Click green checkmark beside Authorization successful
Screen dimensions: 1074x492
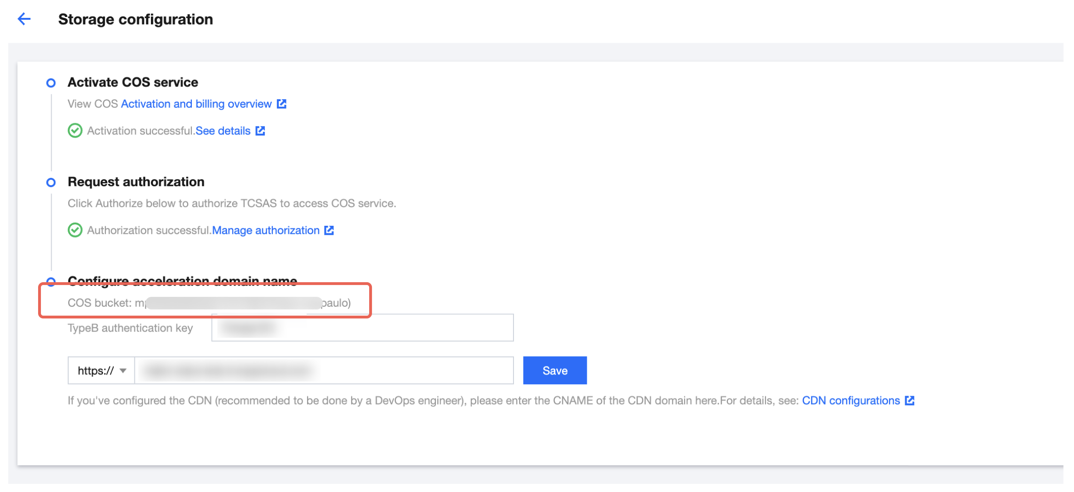(x=75, y=230)
